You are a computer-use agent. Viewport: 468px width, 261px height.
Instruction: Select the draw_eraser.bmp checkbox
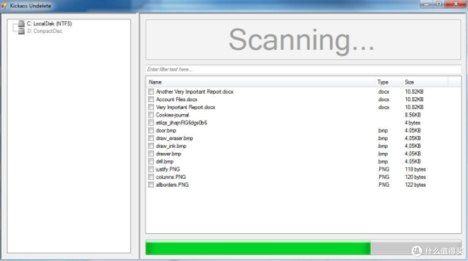tap(151, 138)
